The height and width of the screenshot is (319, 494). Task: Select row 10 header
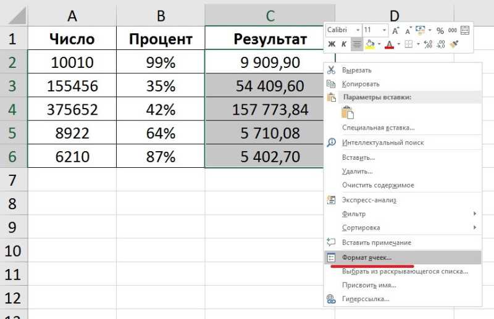coord(12,251)
